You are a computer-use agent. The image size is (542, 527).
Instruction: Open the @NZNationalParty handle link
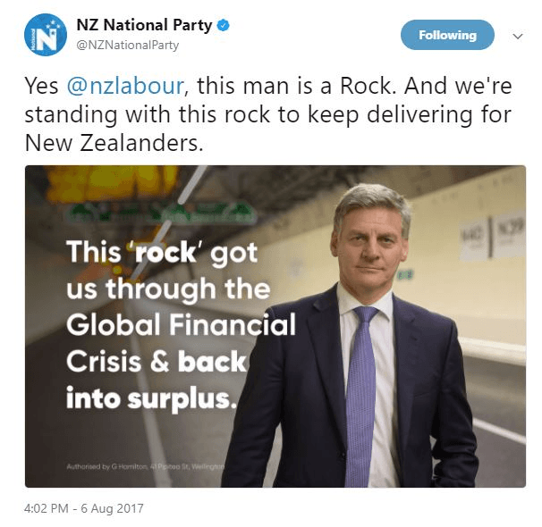tap(128, 46)
